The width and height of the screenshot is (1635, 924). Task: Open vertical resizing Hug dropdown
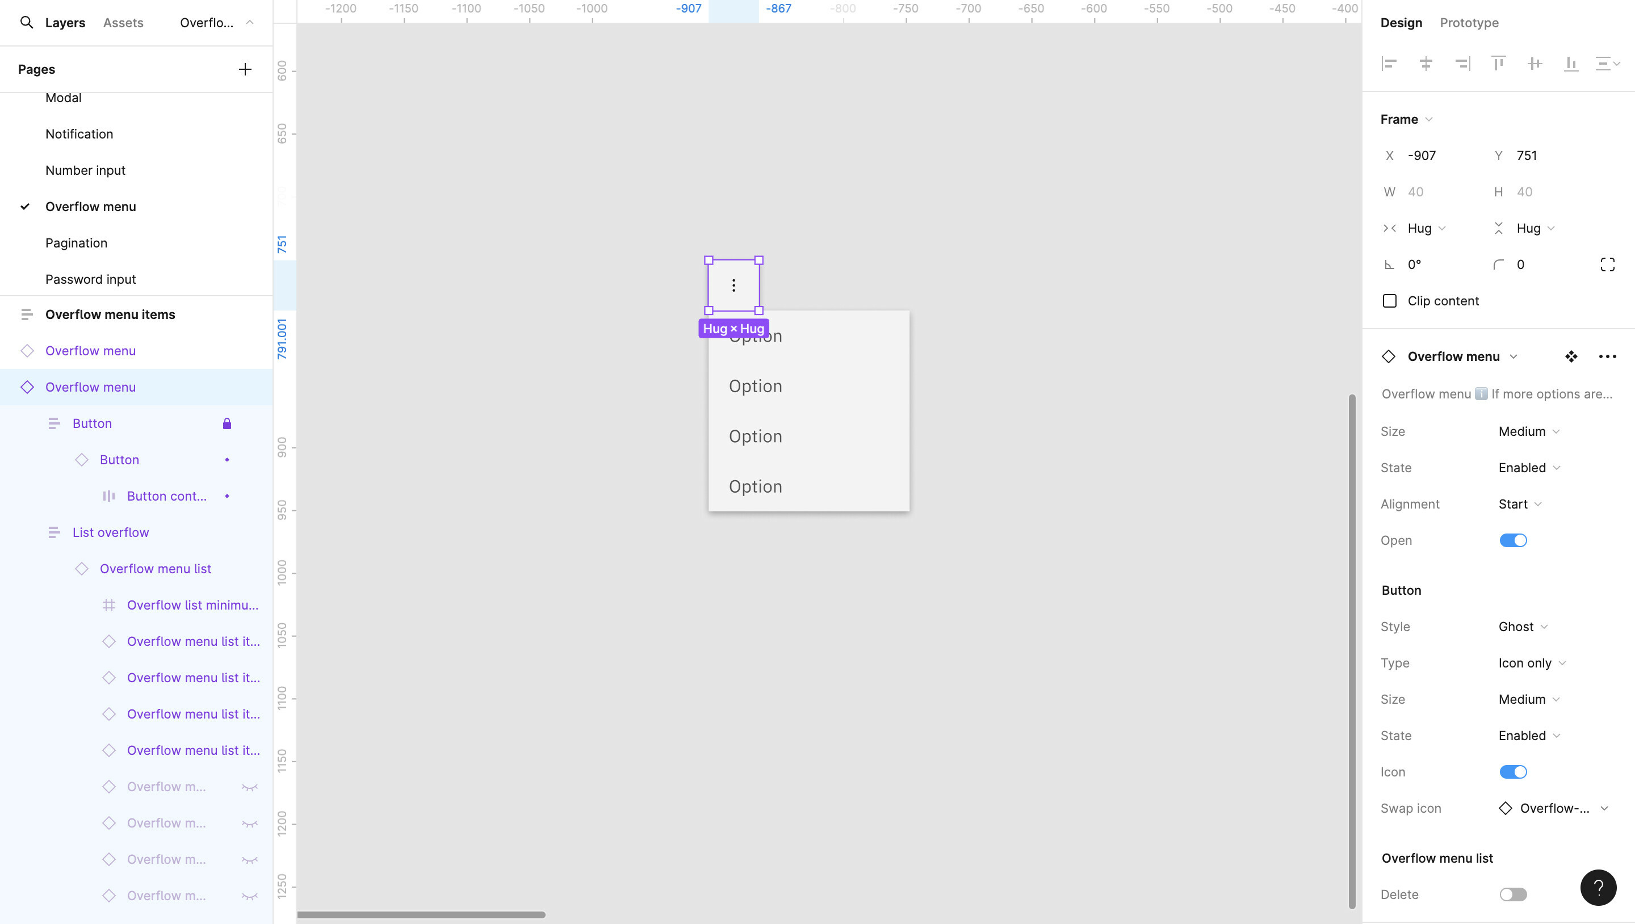[1535, 229]
